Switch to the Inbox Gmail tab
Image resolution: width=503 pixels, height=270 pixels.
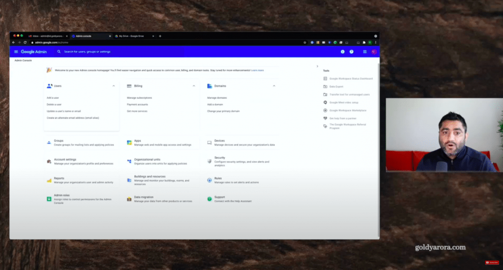[47, 36]
